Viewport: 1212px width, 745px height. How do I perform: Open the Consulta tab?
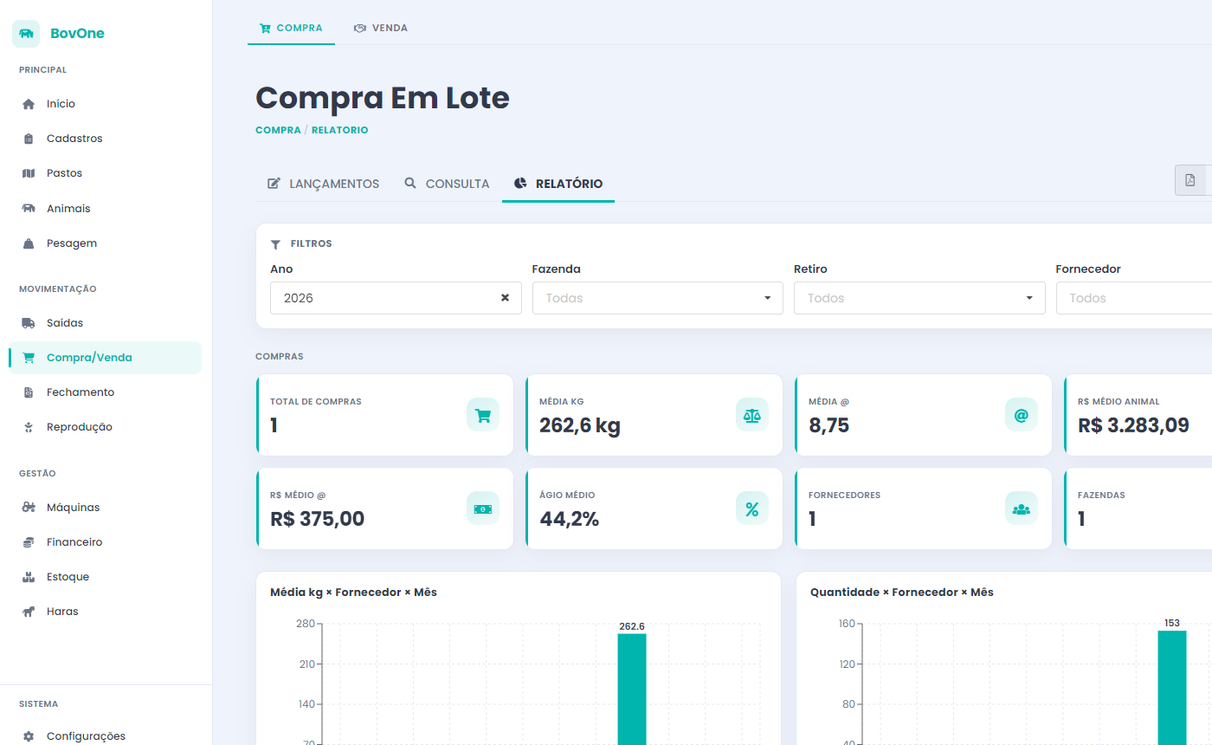tap(447, 184)
